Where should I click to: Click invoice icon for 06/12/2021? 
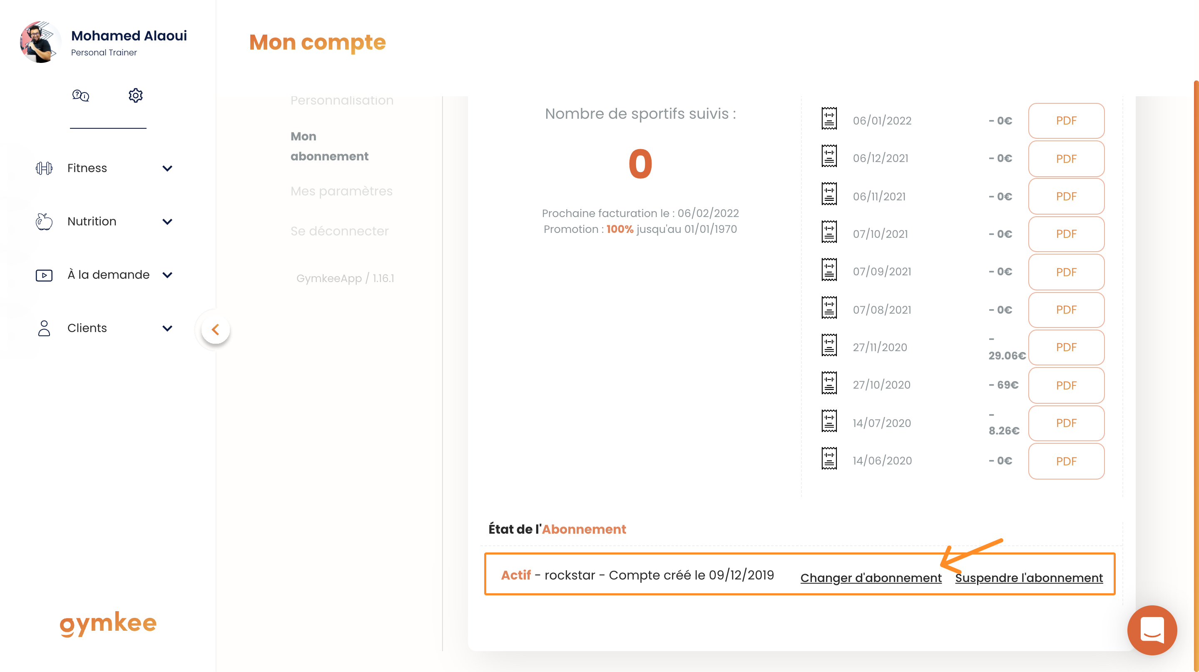click(829, 156)
